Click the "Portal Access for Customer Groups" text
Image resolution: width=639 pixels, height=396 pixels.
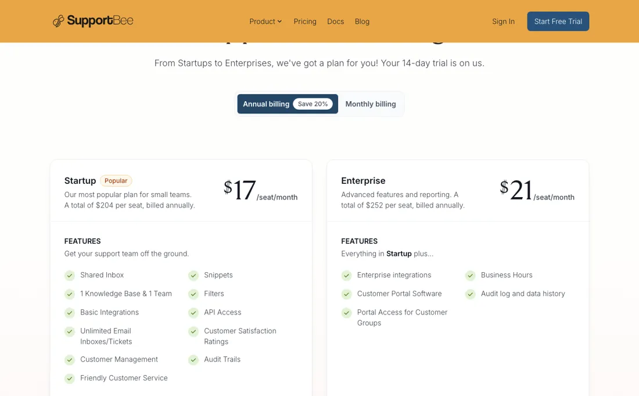pyautogui.click(x=402, y=317)
